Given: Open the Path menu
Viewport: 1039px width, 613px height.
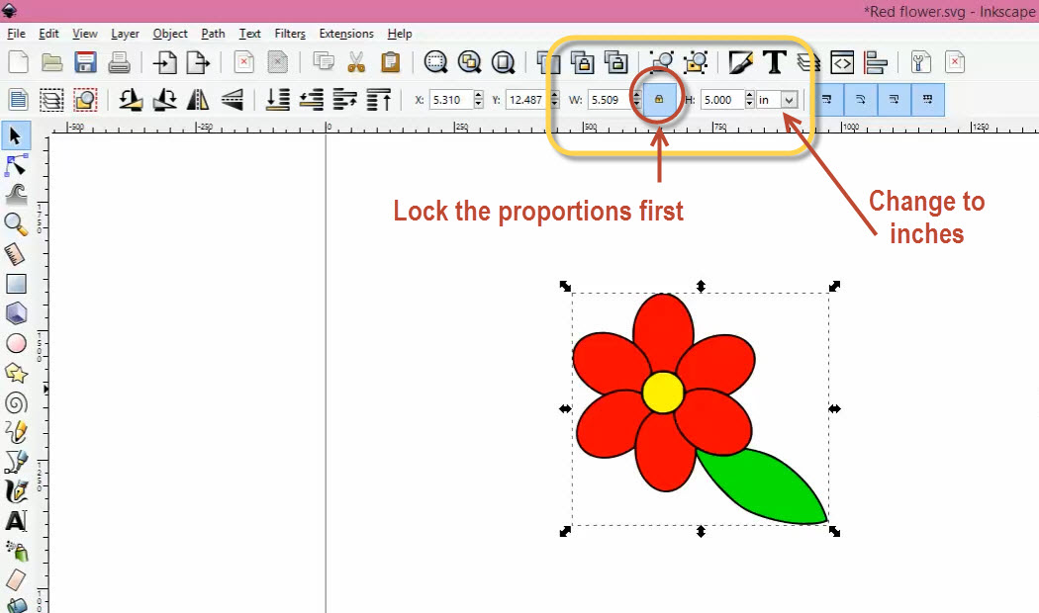Looking at the screenshot, I should (213, 33).
